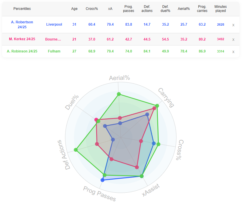Sort table by Age column
Image resolution: width=243 pixels, height=202 pixels.
[74, 9]
